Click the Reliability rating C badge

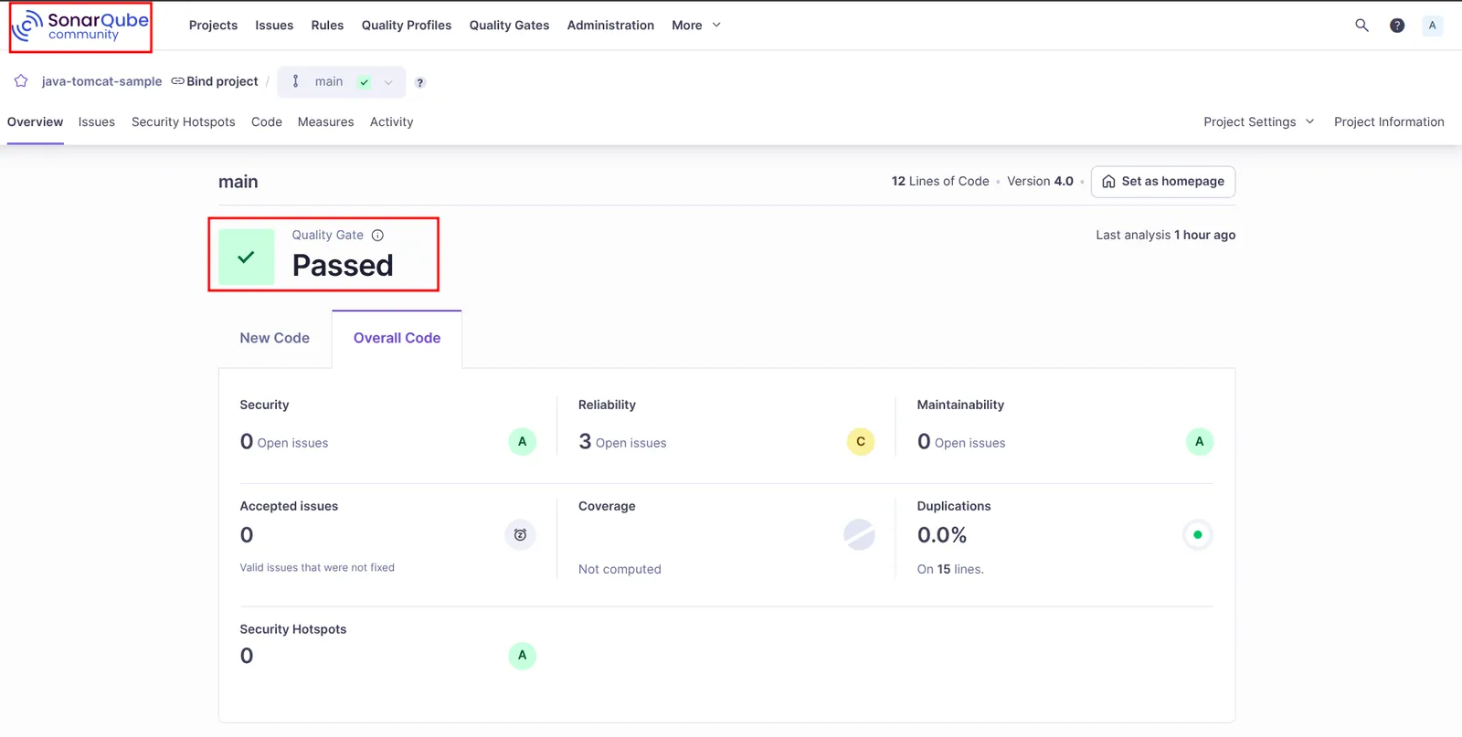(x=861, y=442)
